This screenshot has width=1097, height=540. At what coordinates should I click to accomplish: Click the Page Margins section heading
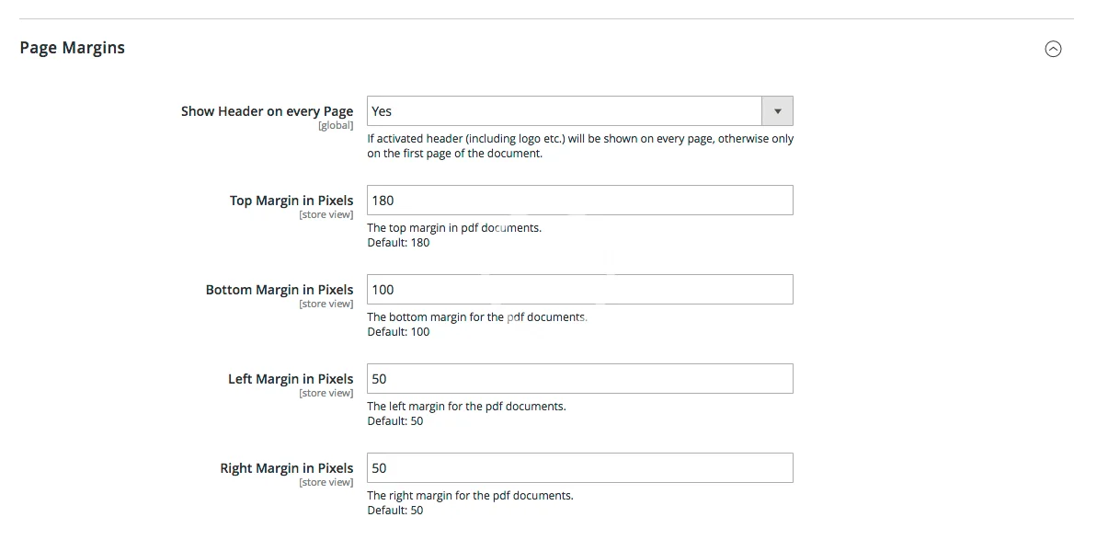click(73, 48)
